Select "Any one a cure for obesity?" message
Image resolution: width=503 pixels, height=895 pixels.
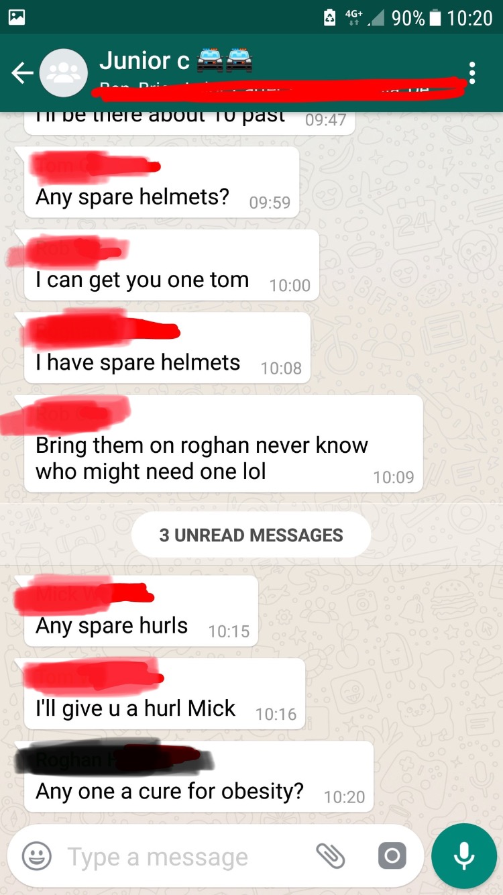tap(199, 776)
